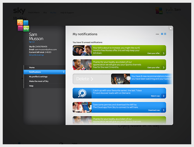The height and width of the screenshot is (147, 194).
Task: Click the My Sky colored tiles logo
Action: (x=23, y=25)
